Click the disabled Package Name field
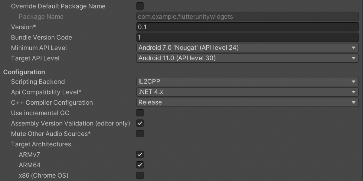Viewport: 363px width, 181px height. click(247, 17)
